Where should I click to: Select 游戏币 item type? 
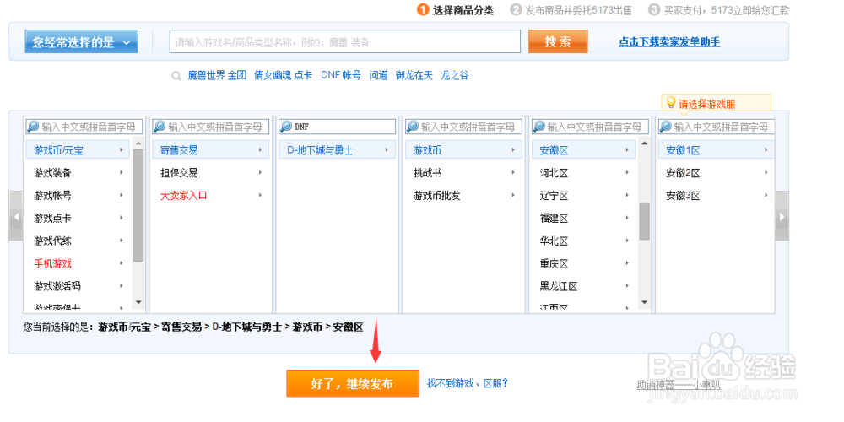463,150
